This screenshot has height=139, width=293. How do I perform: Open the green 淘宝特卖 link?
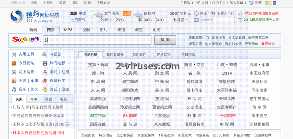tap(98, 116)
